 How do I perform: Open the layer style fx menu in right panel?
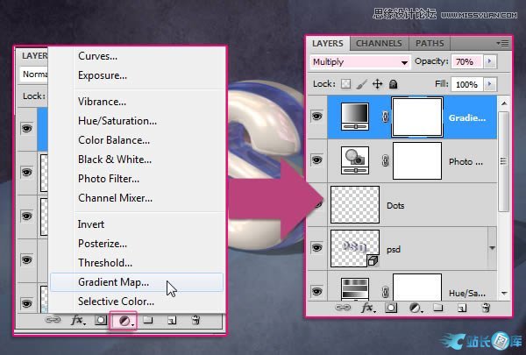click(368, 309)
